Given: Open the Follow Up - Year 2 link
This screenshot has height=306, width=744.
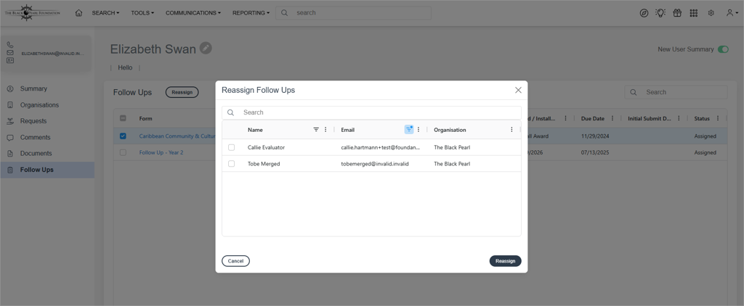Looking at the screenshot, I should [161, 152].
